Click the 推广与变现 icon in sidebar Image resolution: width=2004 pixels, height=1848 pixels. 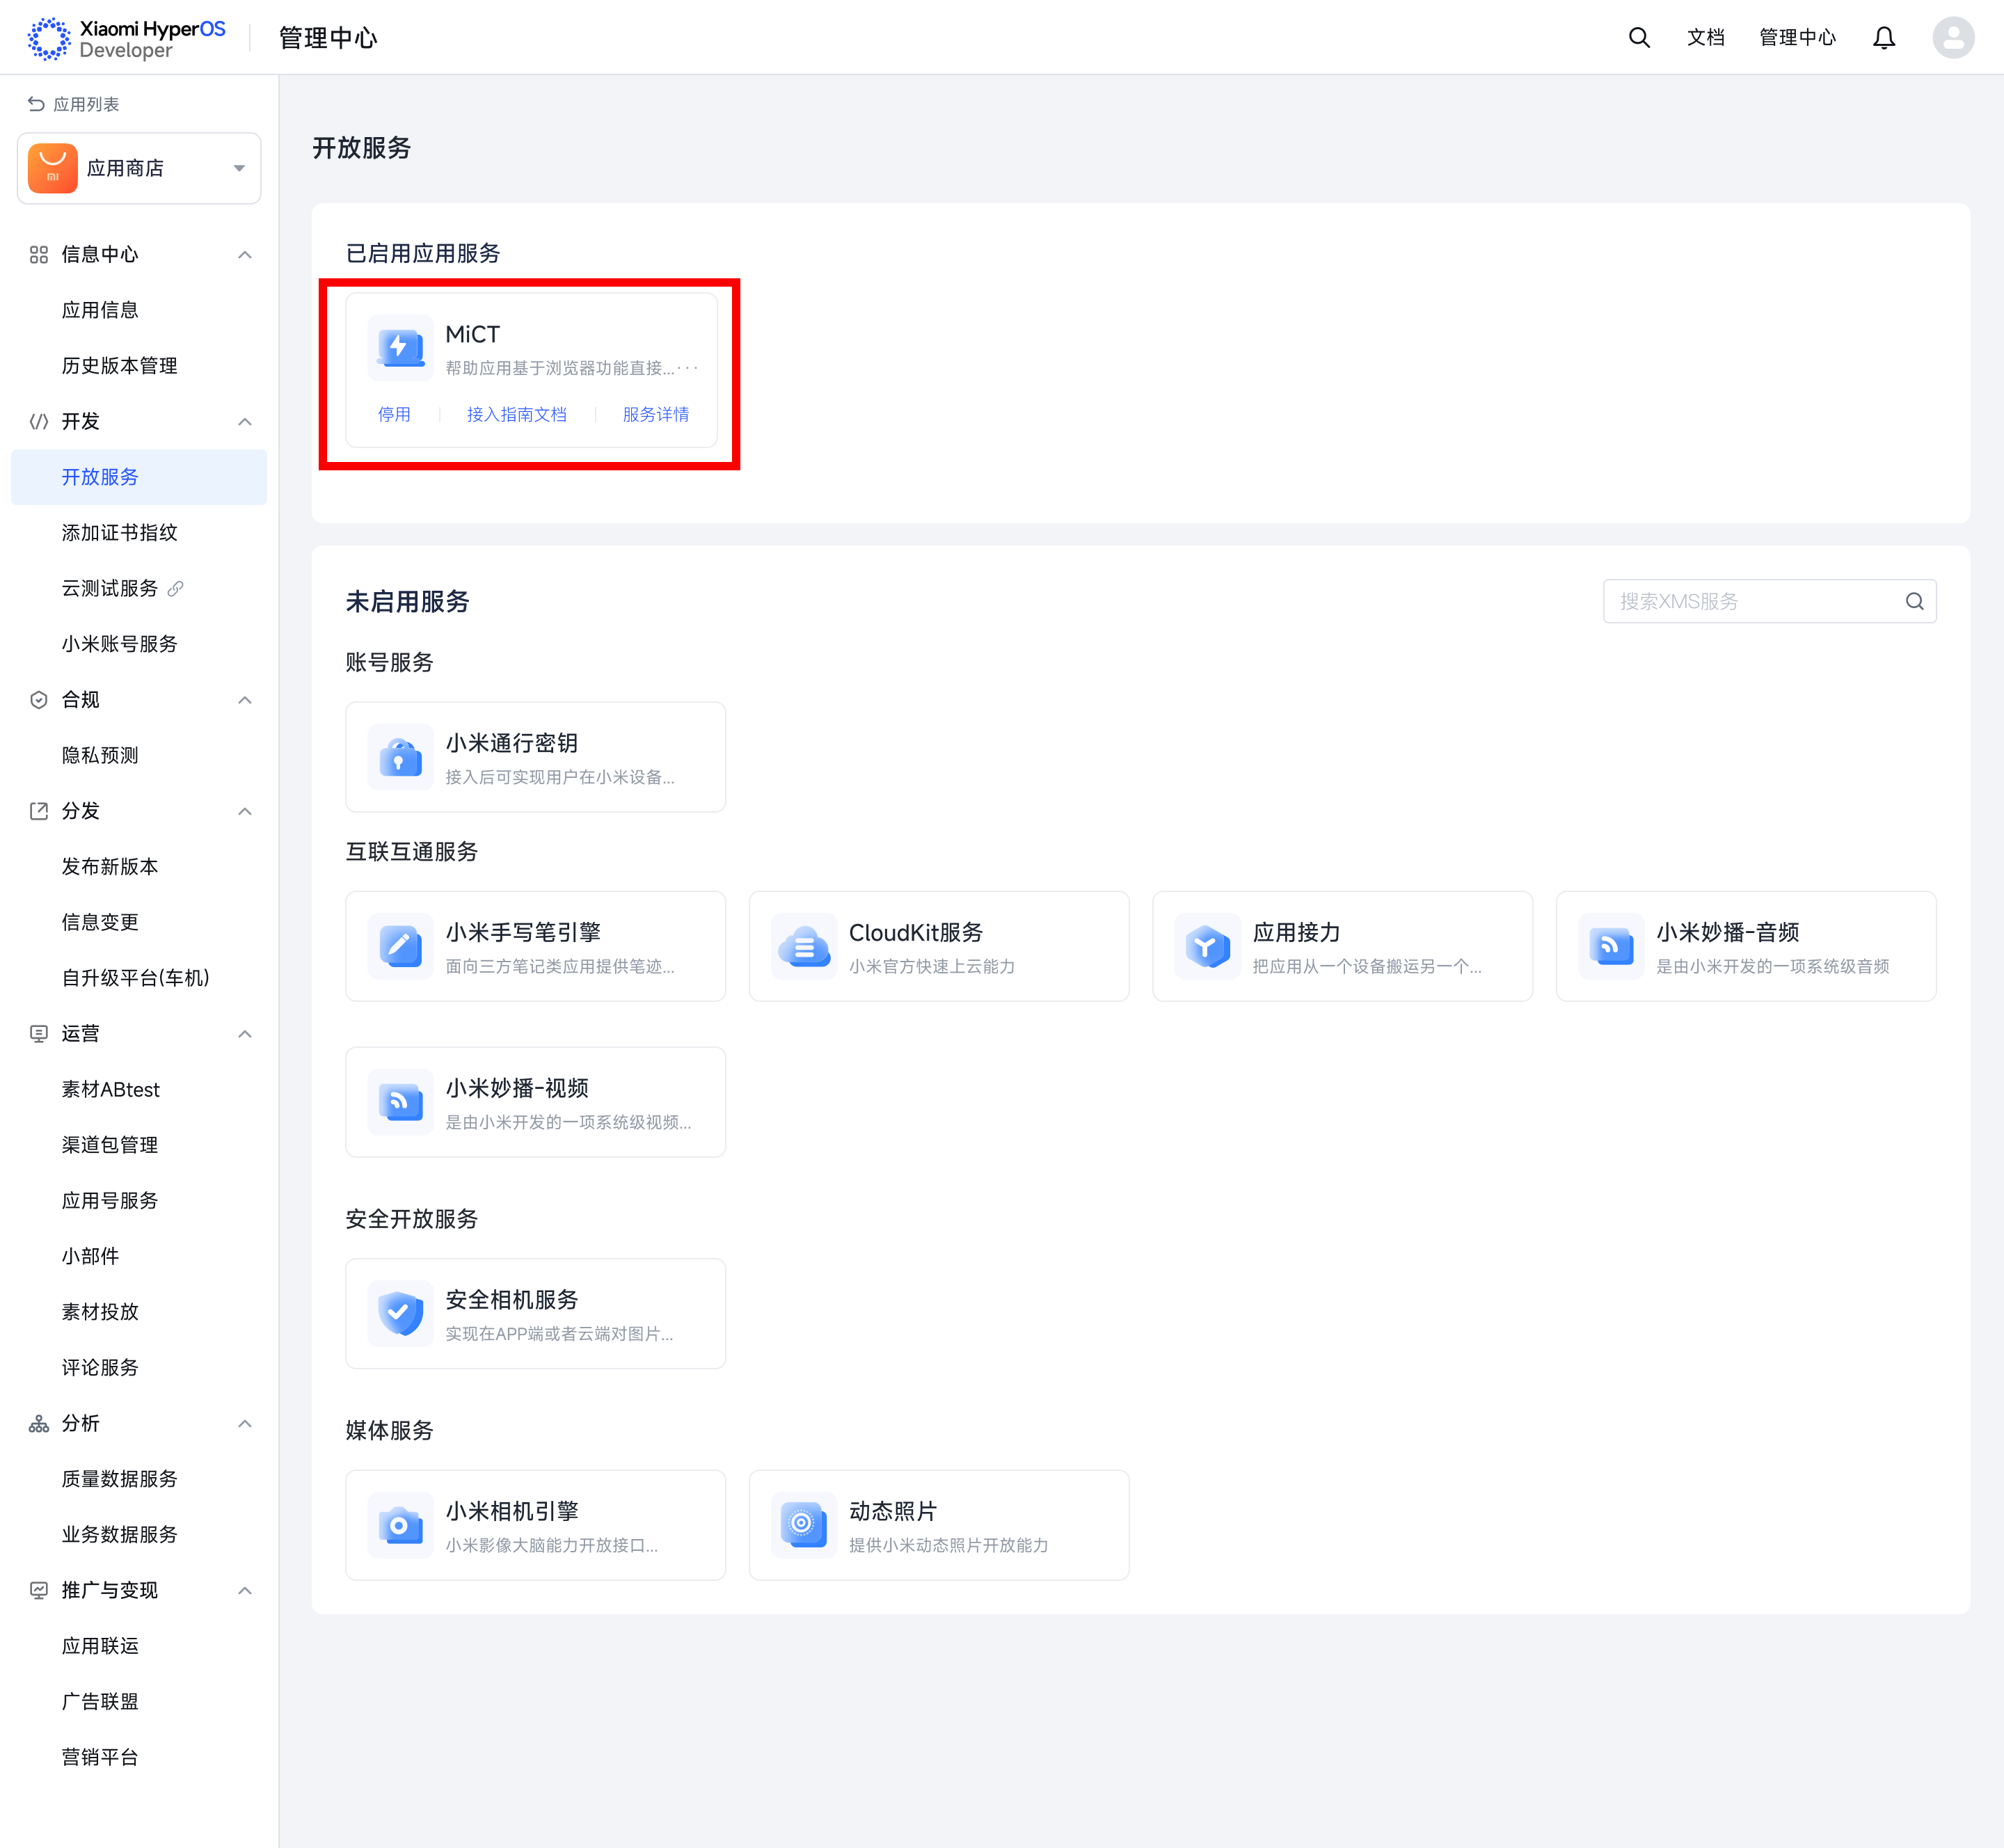[x=39, y=1590]
